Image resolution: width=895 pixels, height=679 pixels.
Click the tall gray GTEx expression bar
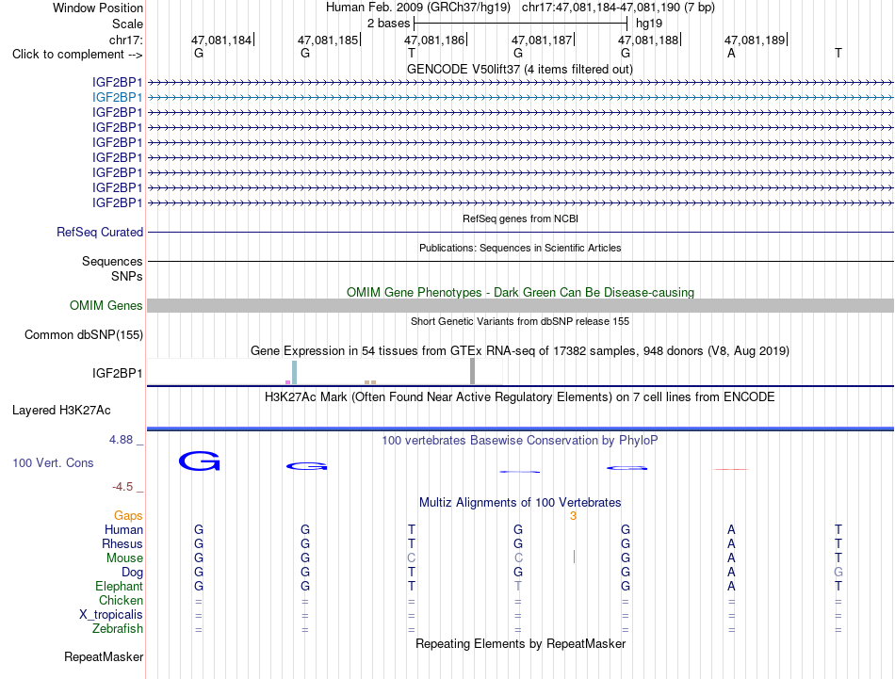[x=472, y=371]
